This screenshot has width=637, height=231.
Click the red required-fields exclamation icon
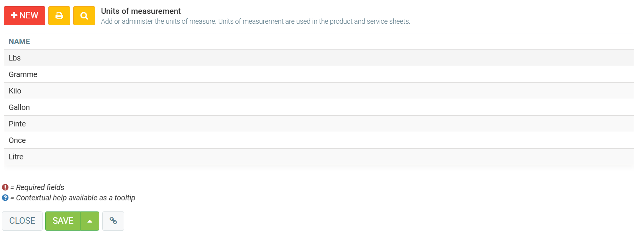(5, 187)
